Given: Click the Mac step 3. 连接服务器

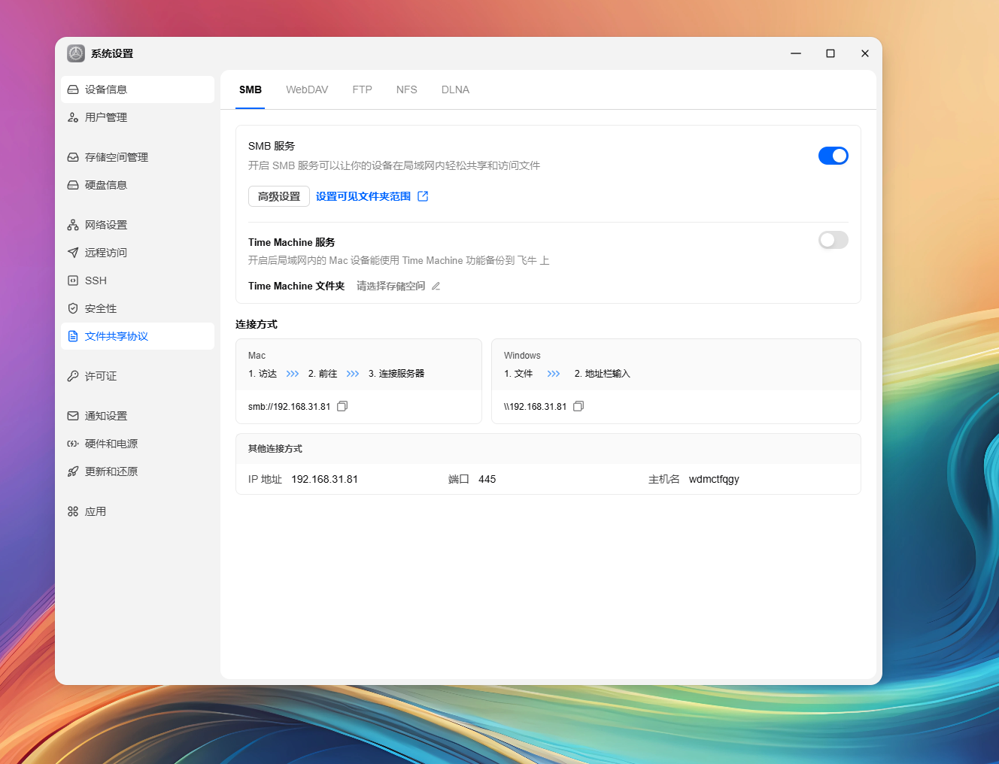Looking at the screenshot, I should click(396, 374).
